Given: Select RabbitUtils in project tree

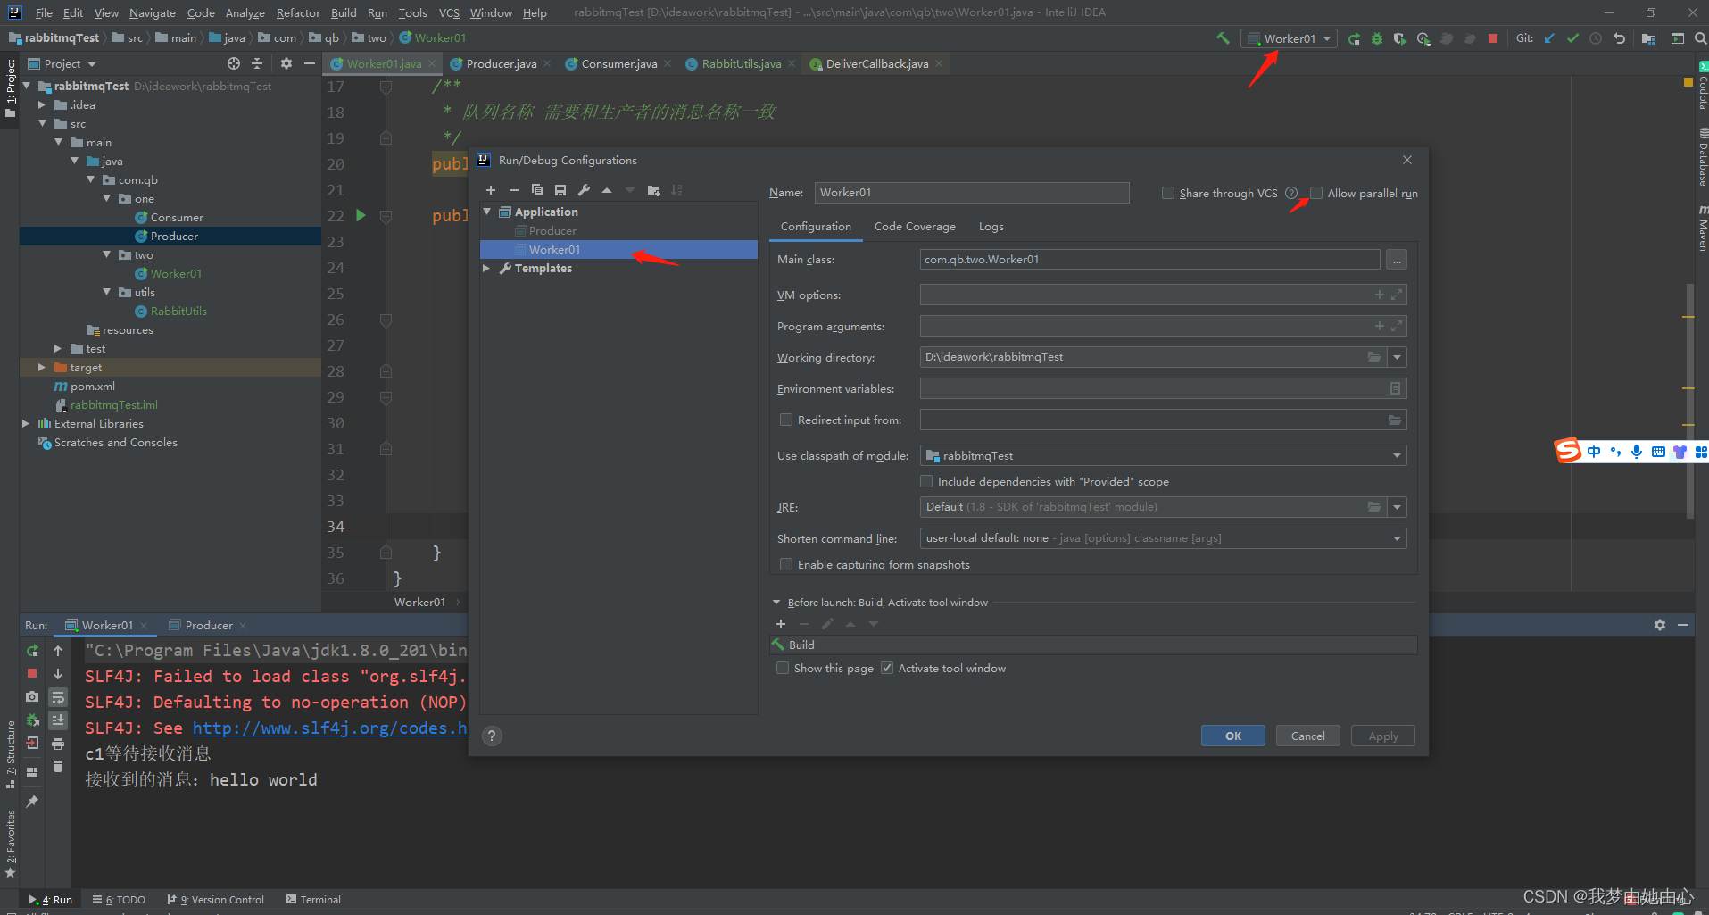Looking at the screenshot, I should click(178, 311).
